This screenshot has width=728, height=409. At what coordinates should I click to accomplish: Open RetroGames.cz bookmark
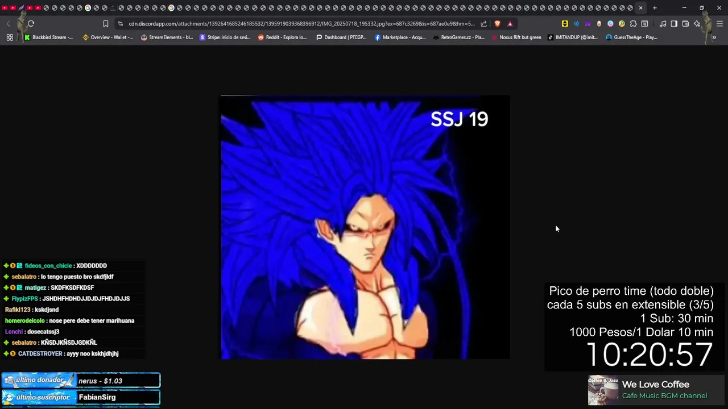[x=458, y=37]
